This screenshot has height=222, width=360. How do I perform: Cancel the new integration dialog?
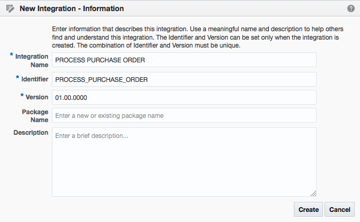click(x=339, y=209)
